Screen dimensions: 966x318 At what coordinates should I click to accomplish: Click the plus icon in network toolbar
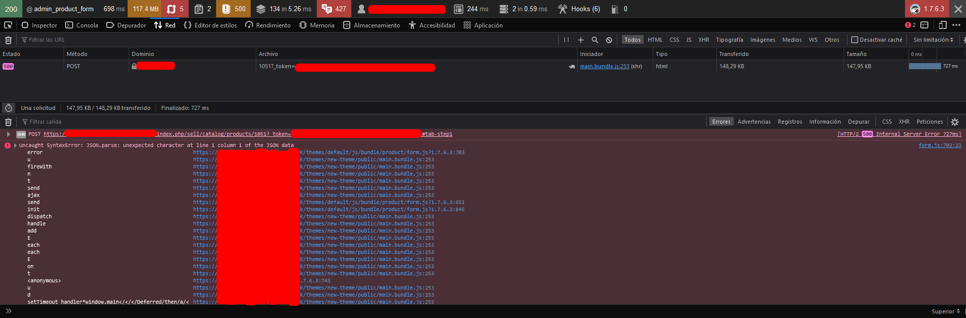(581, 40)
